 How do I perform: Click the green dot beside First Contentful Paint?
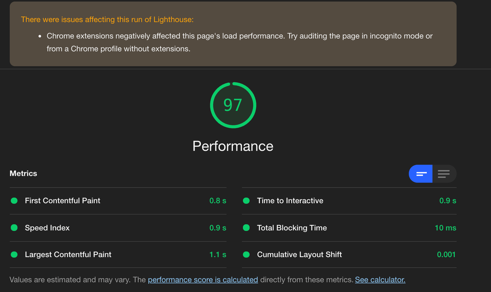(14, 201)
